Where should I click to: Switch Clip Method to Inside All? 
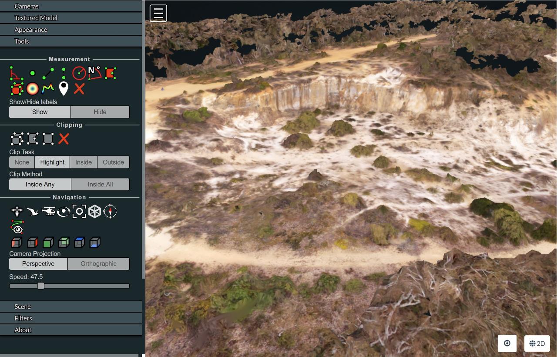point(100,184)
